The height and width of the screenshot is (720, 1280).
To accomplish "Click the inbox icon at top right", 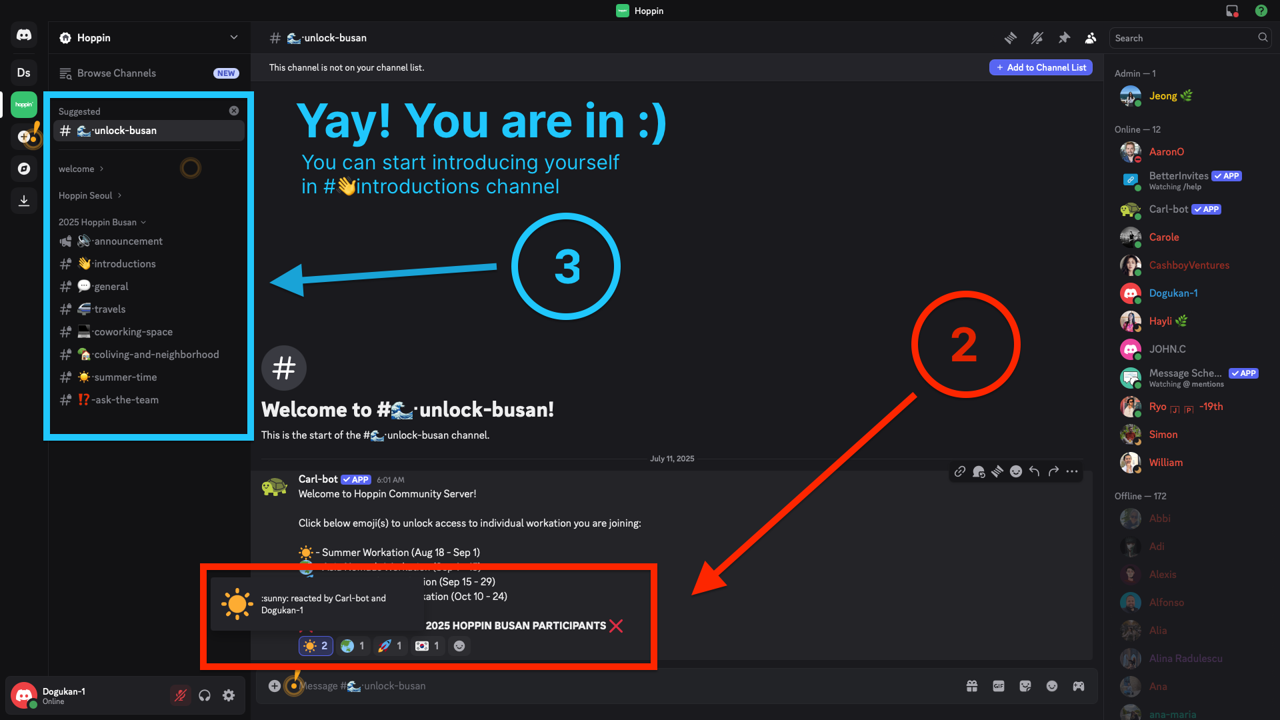I will tap(1232, 11).
